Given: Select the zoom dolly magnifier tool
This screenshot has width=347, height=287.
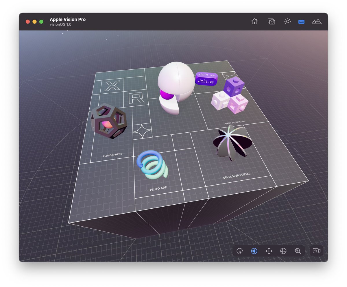Looking at the screenshot, I should (298, 251).
